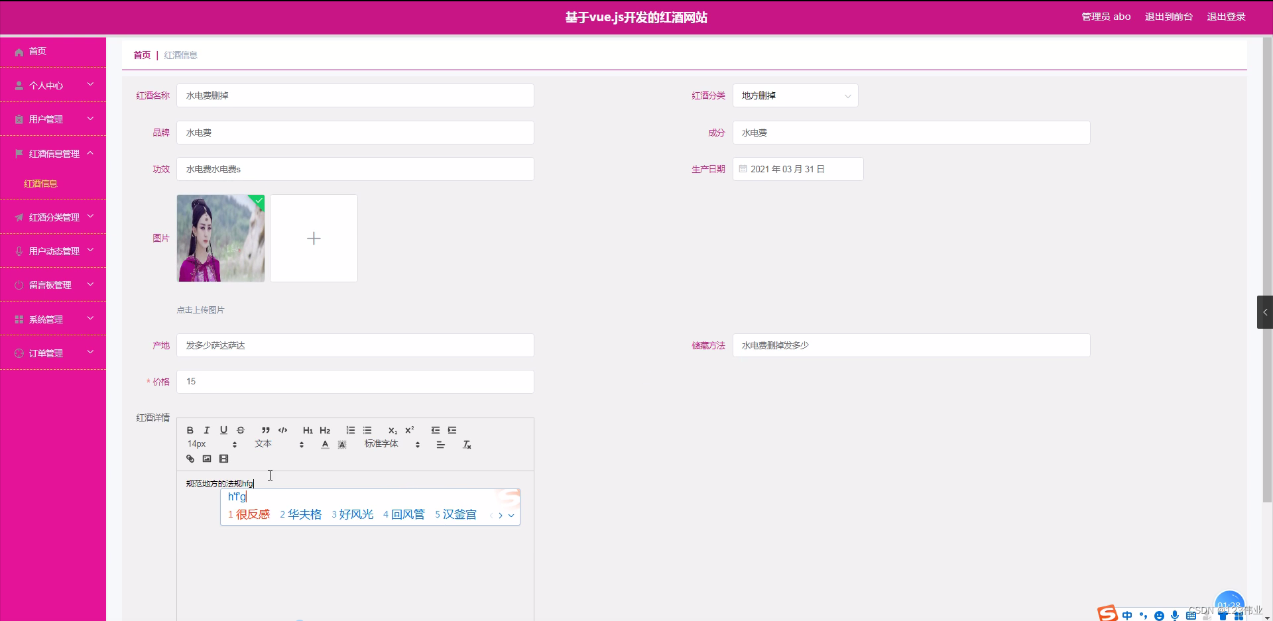
Task: Click the clear formatting icon
Action: coord(467,445)
